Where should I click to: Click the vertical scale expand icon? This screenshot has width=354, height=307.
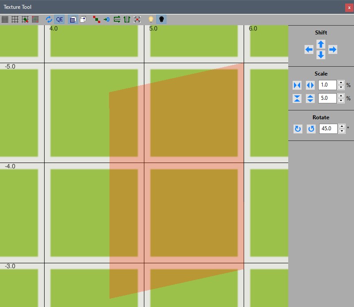point(310,99)
